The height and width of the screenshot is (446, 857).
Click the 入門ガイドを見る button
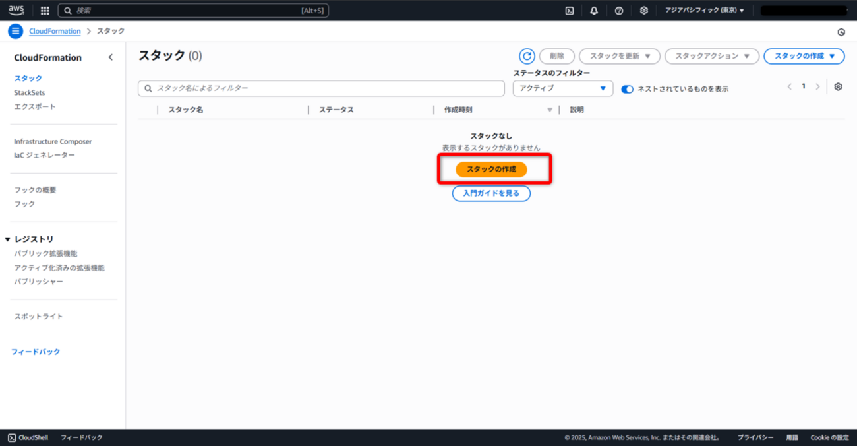point(491,193)
